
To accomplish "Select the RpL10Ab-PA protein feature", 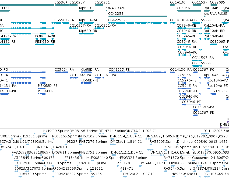I will pos(207,78).
